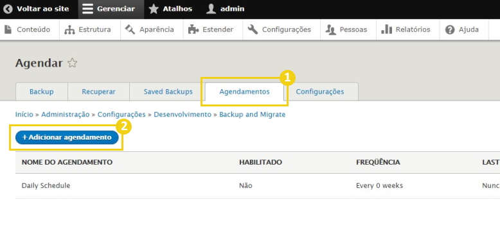Click the hamburger icon in Gerenciar
500x241 pixels.
(x=87, y=9)
